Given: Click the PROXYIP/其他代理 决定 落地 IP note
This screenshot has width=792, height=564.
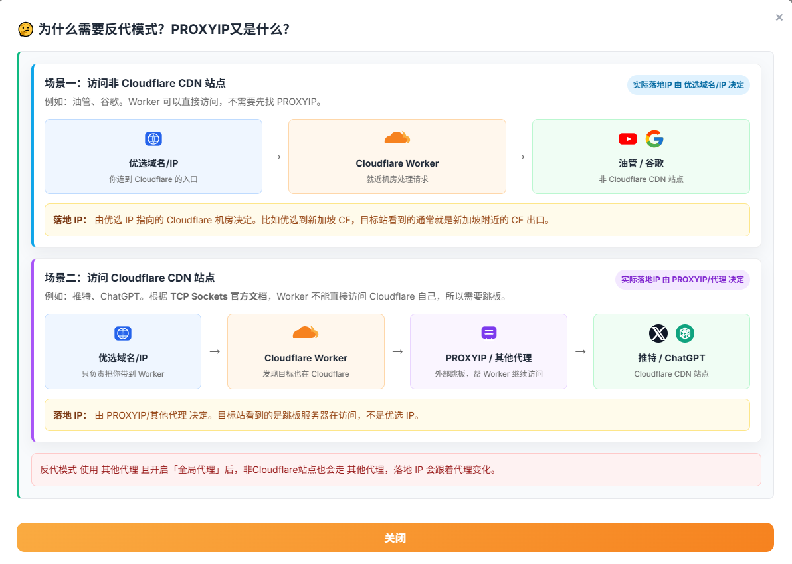Looking at the screenshot, I should click(397, 415).
